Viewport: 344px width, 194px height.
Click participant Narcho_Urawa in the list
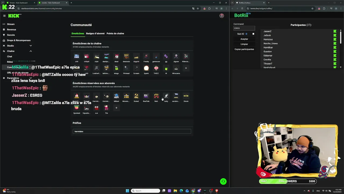click(270, 43)
